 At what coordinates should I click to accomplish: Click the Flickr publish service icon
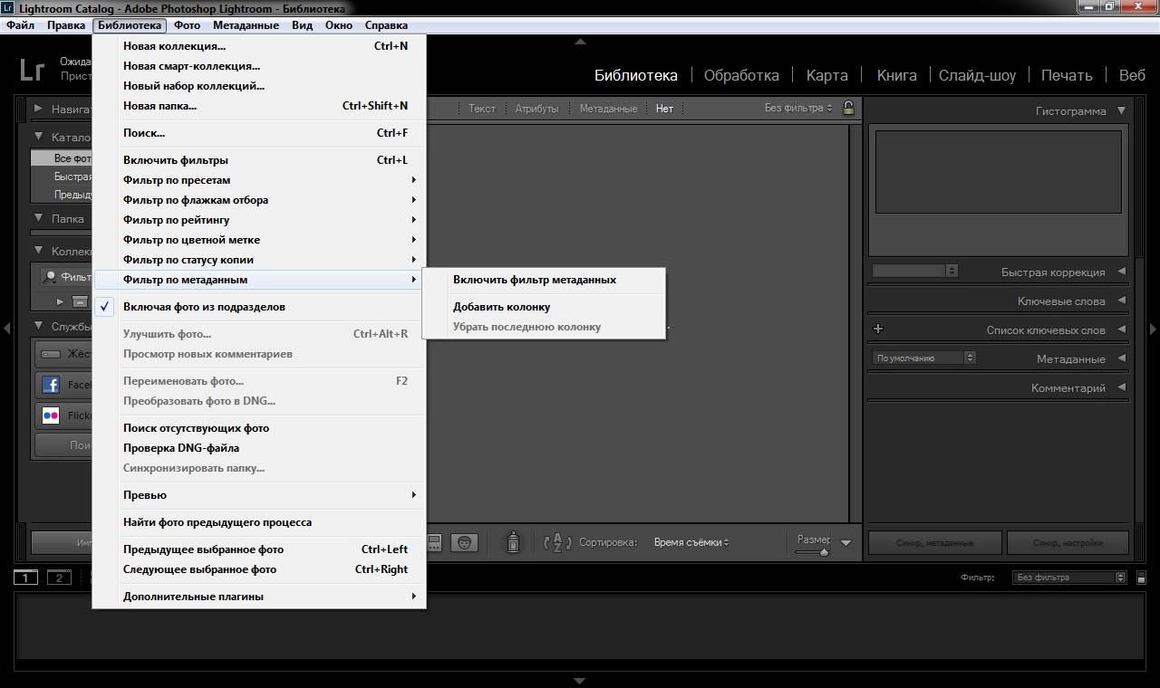[52, 416]
